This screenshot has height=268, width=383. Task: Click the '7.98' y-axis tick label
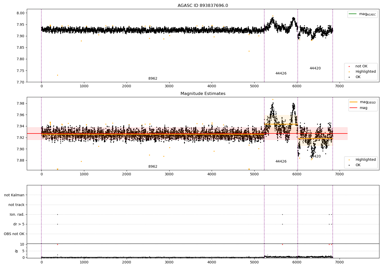21,103
